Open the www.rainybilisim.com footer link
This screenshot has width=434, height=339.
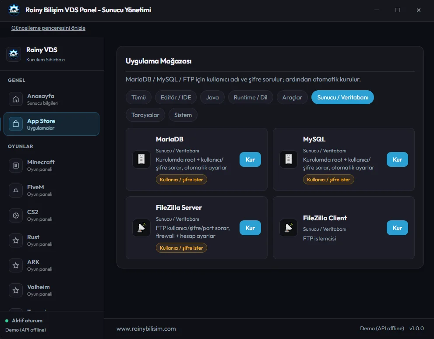(146, 328)
